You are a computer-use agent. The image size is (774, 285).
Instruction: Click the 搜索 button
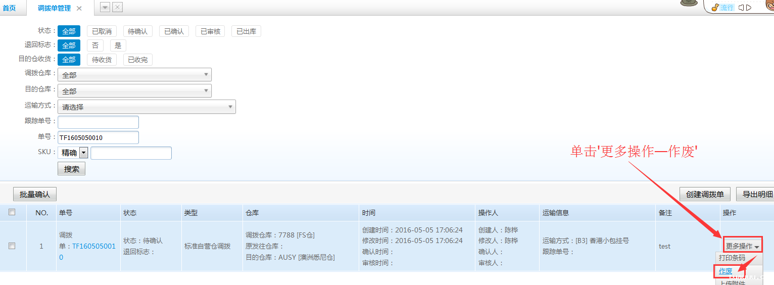pyautogui.click(x=71, y=169)
